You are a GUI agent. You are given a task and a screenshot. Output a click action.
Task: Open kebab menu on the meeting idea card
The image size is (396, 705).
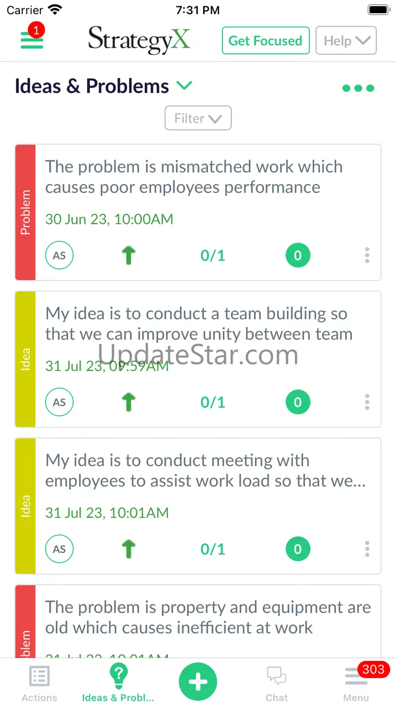(367, 549)
